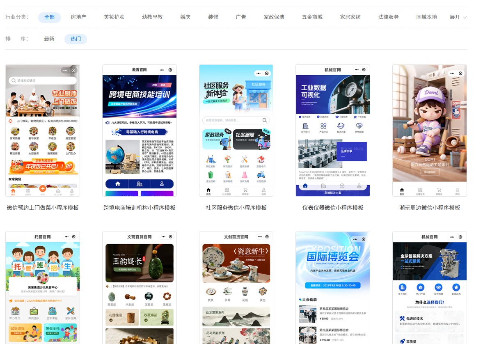Click orange plus icon in cooking template
483x344 pixels.
click(42, 189)
